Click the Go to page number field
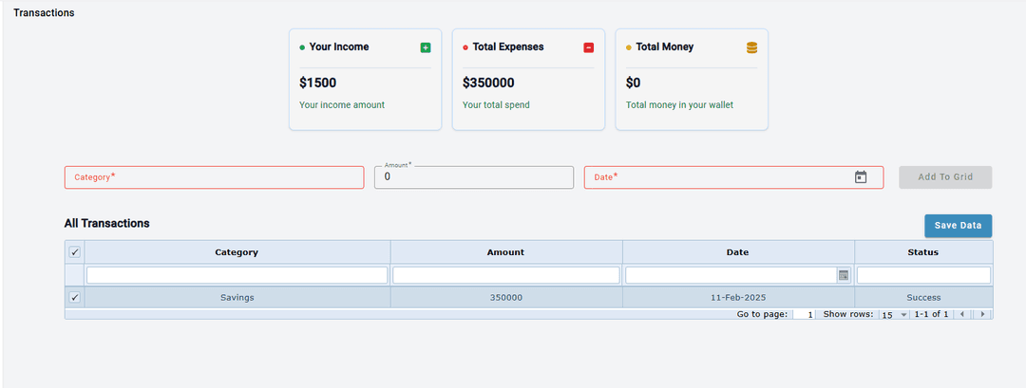This screenshot has height=388, width=1026. click(805, 314)
